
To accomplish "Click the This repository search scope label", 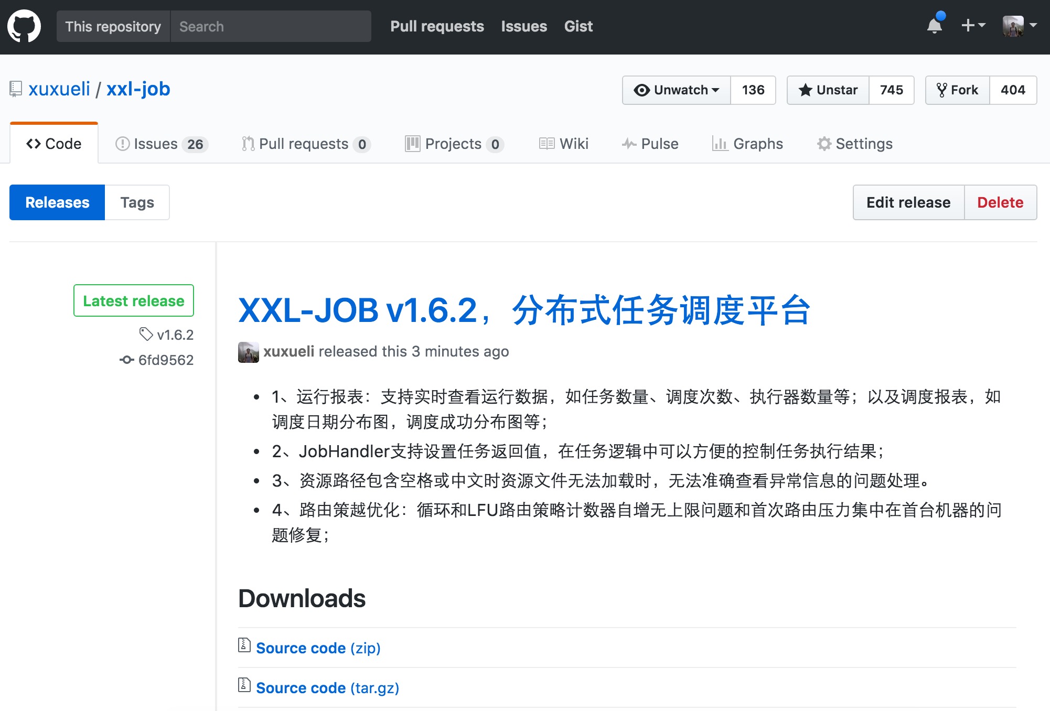I will click(113, 26).
